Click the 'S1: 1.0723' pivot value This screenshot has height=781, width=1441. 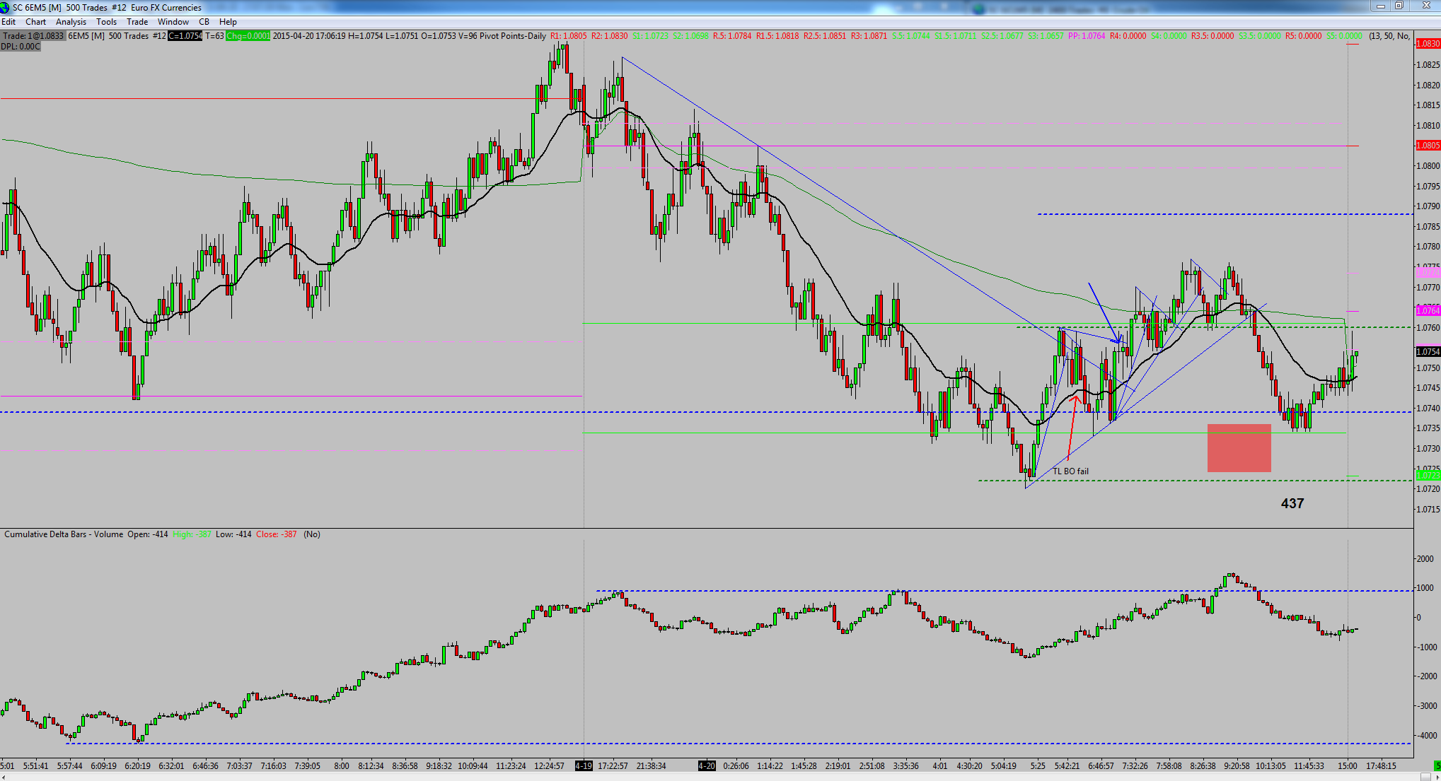pos(650,36)
